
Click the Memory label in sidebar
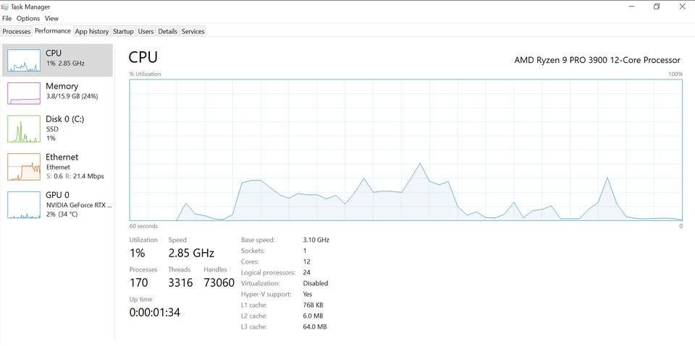[62, 86]
